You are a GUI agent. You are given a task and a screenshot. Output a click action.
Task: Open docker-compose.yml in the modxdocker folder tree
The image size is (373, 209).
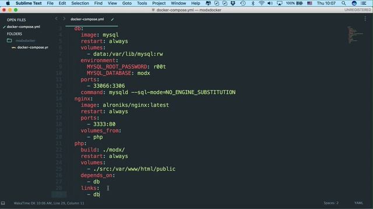pos(33,48)
